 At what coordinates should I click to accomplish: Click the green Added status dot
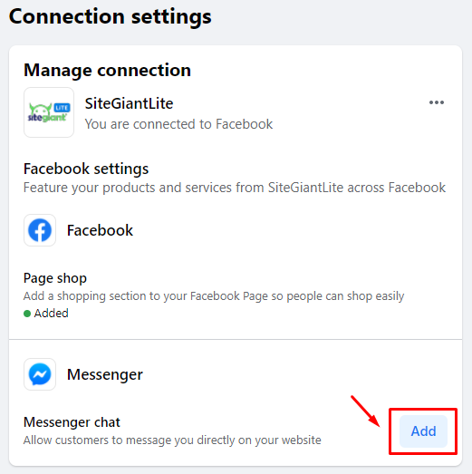pyautogui.click(x=27, y=314)
